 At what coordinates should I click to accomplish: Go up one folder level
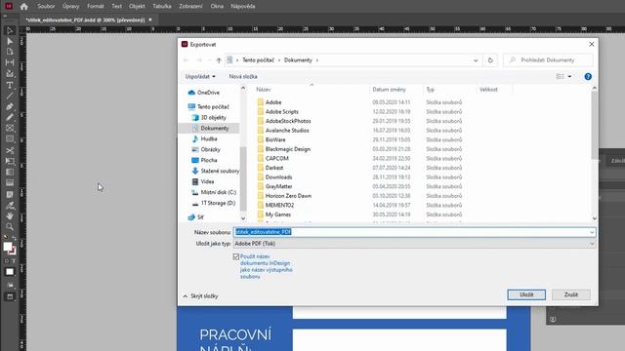219,60
